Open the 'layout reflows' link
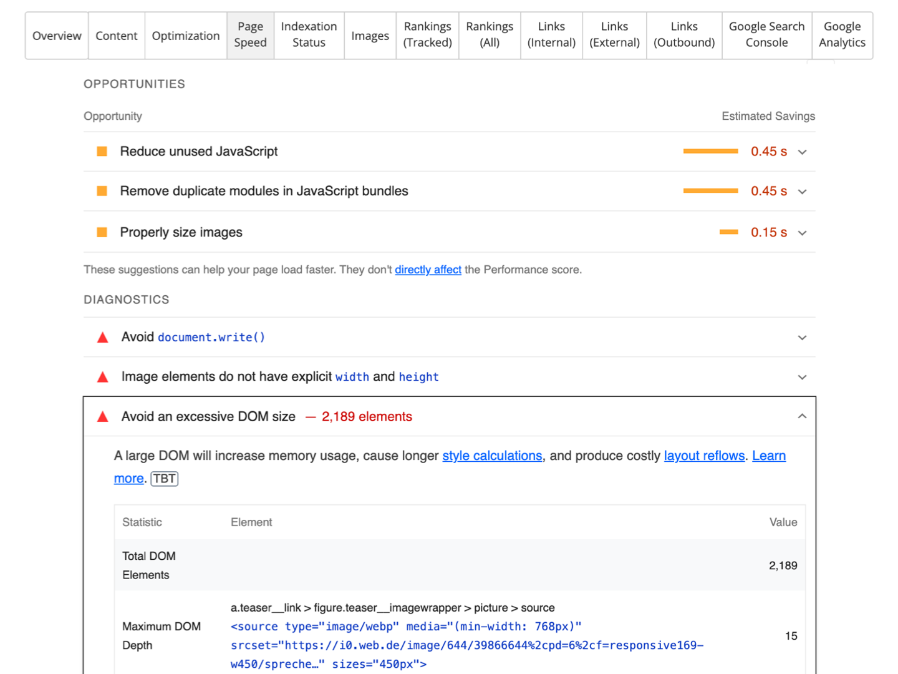This screenshot has height=674, width=898. tap(704, 456)
